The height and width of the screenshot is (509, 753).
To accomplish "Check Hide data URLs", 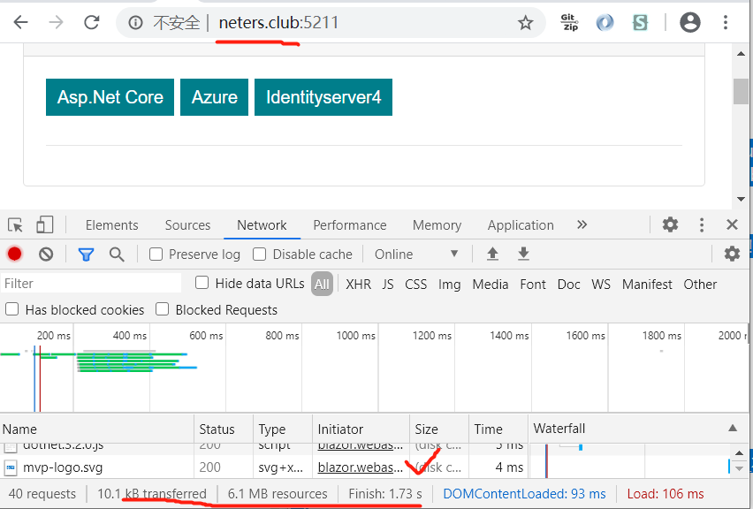I will (202, 283).
